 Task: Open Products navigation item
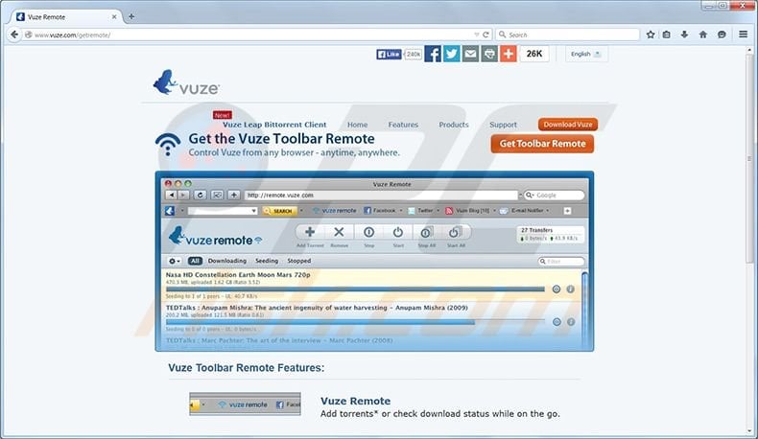454,125
